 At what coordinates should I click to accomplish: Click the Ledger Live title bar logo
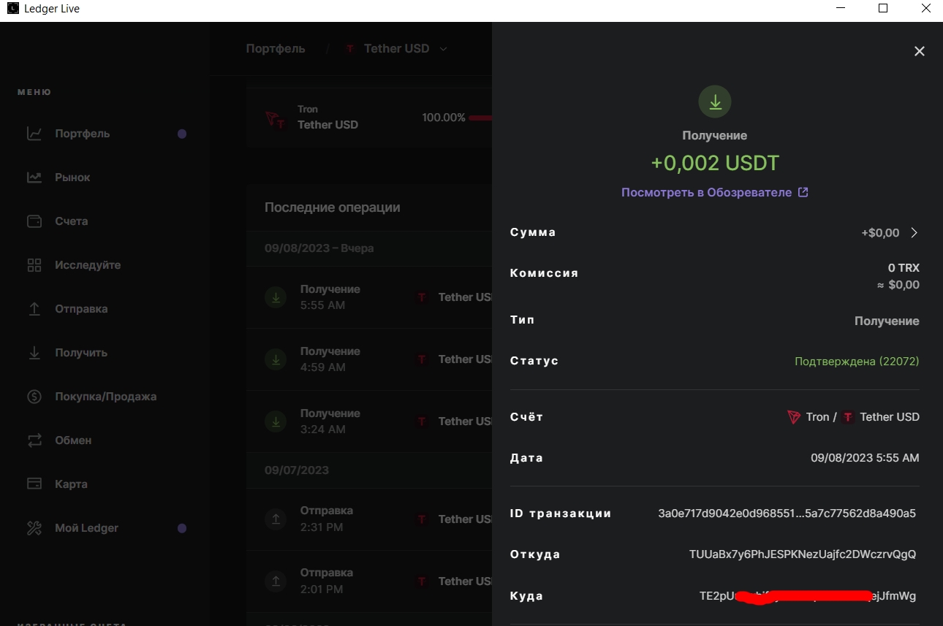[x=12, y=9]
